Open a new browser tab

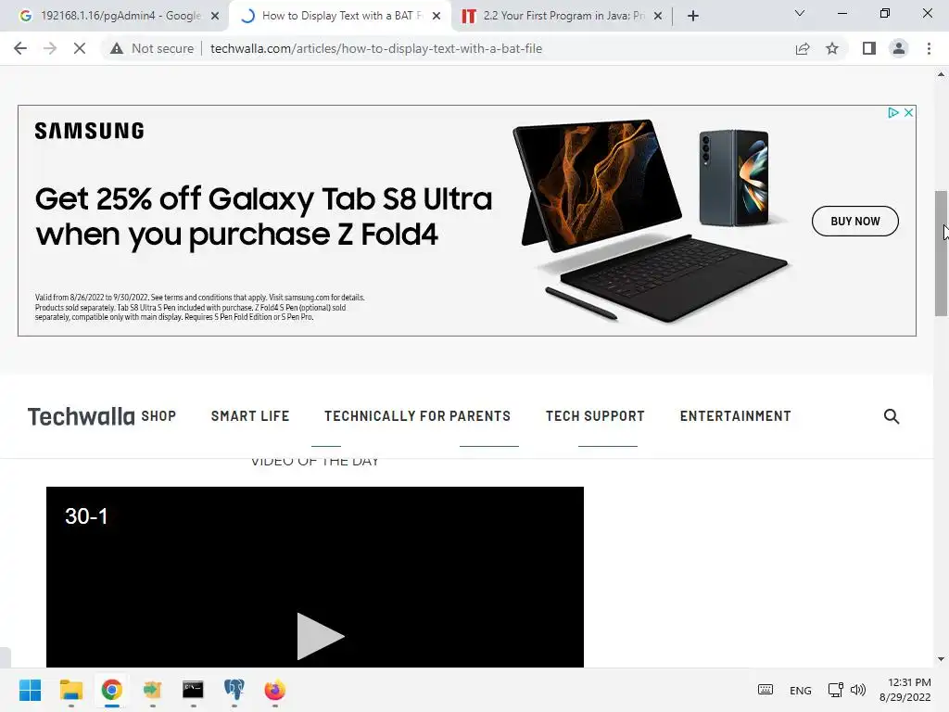[693, 16]
